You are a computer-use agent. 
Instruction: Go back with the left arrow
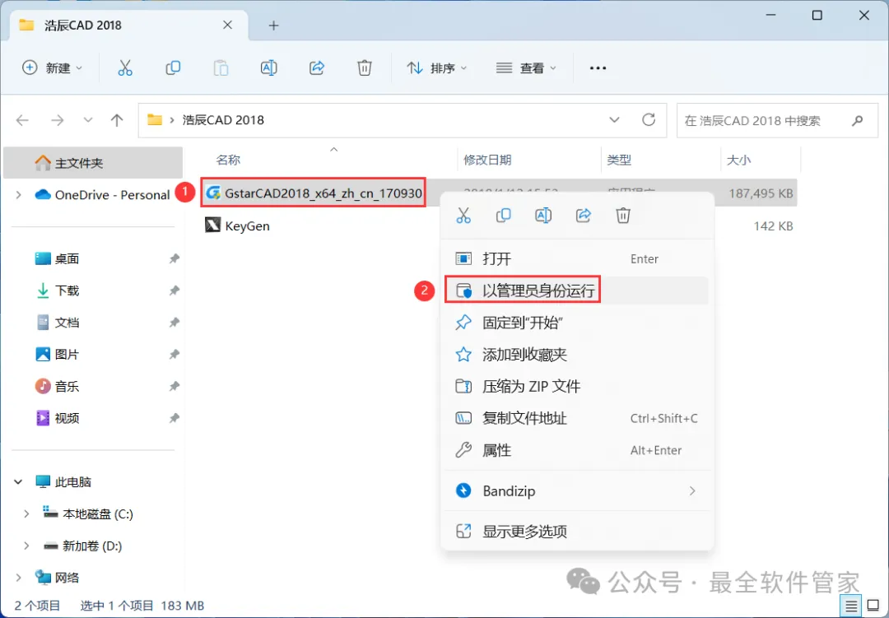23,120
